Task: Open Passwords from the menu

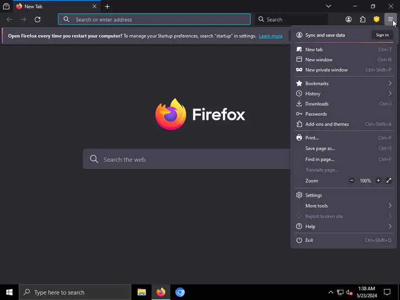Action: 344,114
